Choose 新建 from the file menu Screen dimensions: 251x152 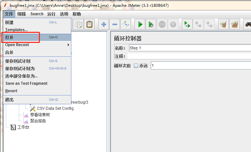click(x=37, y=22)
